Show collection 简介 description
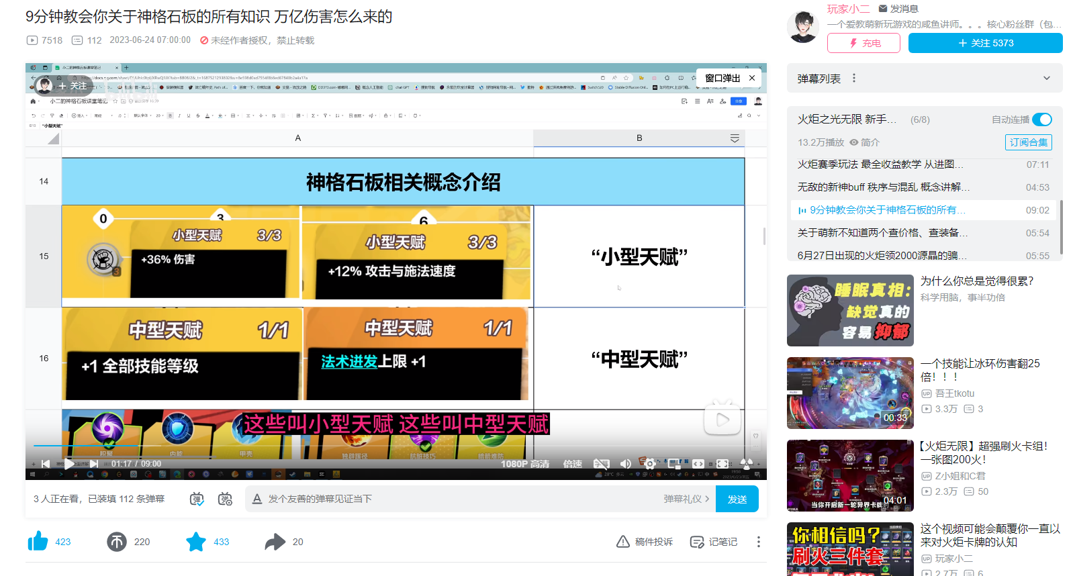The width and height of the screenshot is (1075, 576). 865,142
